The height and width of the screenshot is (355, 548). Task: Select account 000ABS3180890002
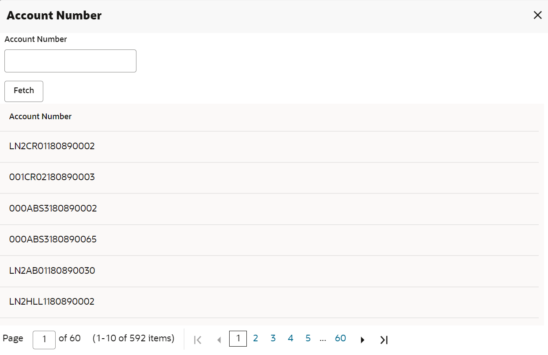[x=269, y=209]
